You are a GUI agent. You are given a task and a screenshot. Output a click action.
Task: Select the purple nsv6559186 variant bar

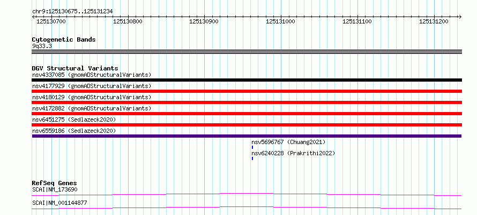point(247,136)
